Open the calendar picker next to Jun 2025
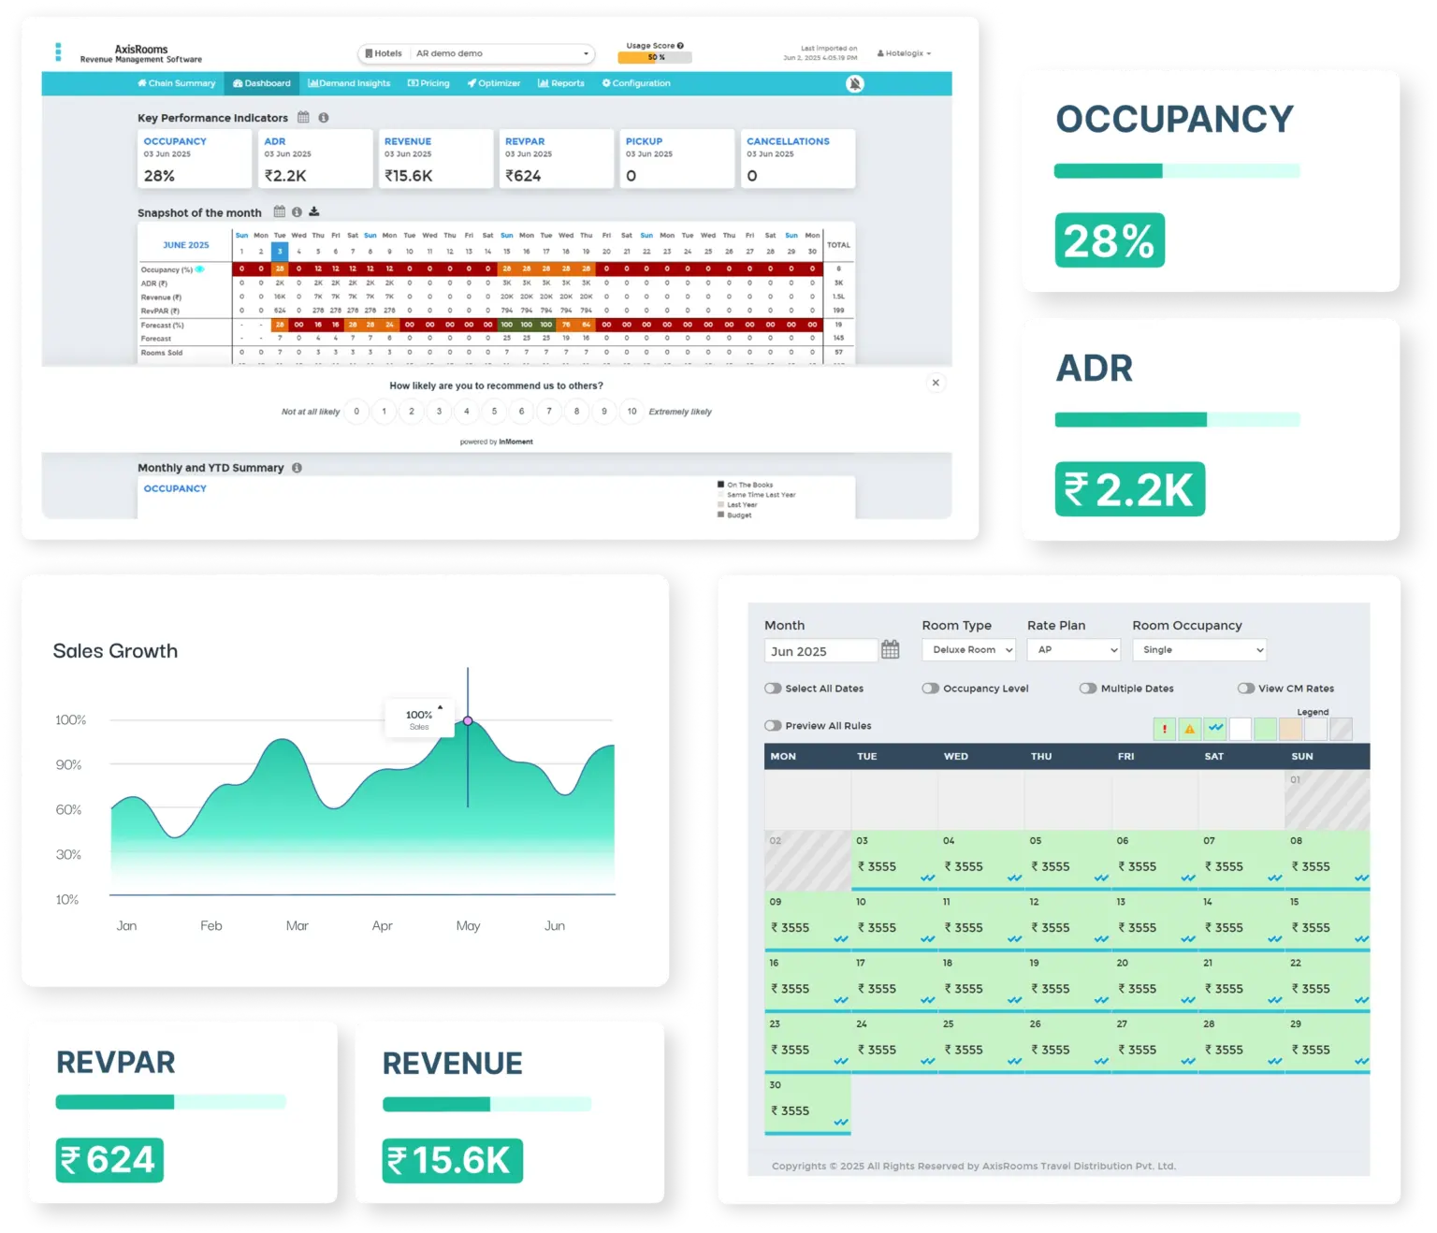Image resolution: width=1437 pixels, height=1233 pixels. click(x=890, y=650)
